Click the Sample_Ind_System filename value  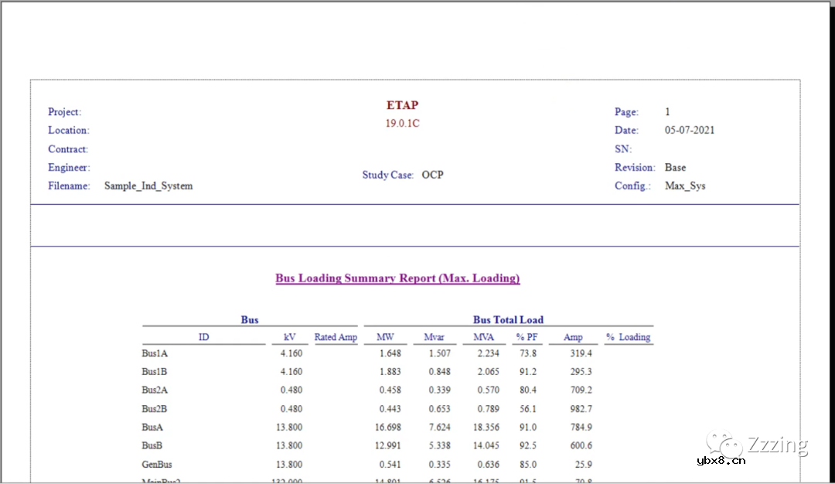coord(148,186)
